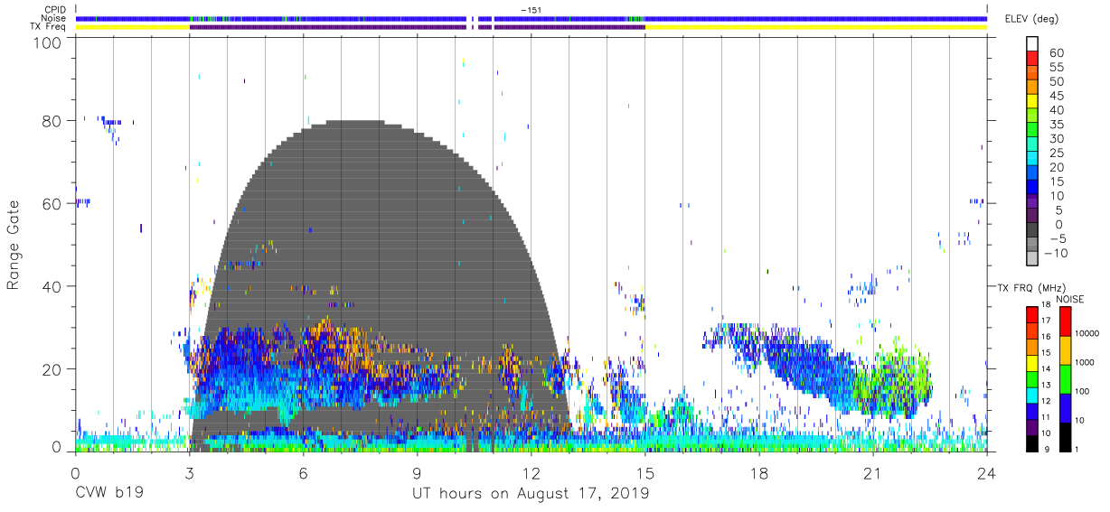Select the 'TX Freq' row label
This screenshot has width=1110, height=512.
(x=48, y=27)
